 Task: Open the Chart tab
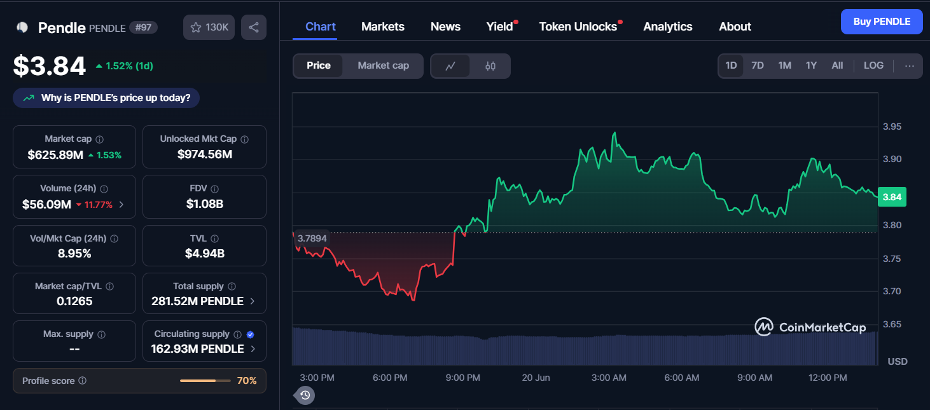click(321, 27)
